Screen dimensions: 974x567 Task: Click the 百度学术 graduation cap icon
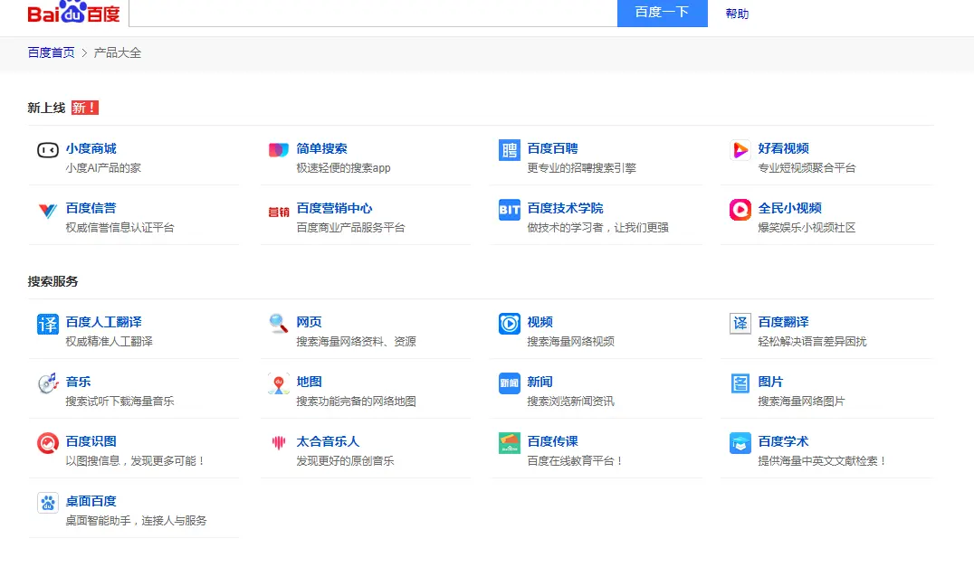(740, 443)
